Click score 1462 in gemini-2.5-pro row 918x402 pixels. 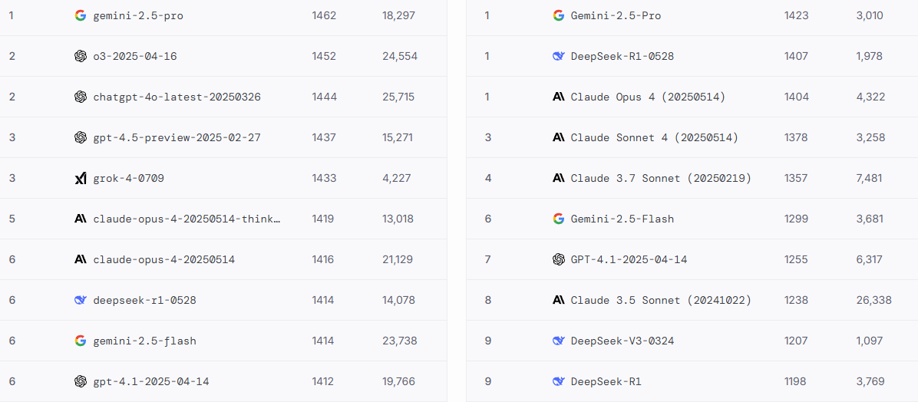[324, 16]
